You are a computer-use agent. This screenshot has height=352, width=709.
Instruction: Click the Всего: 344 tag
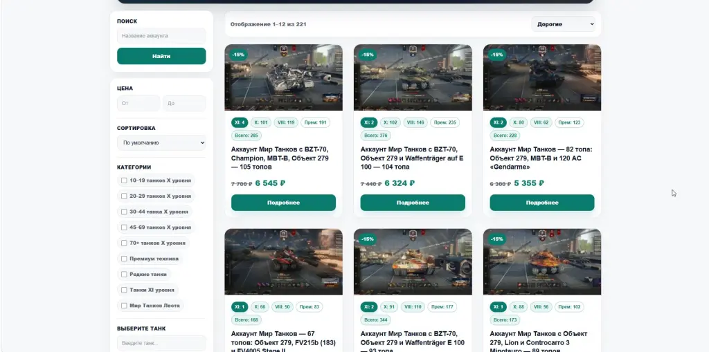(x=376, y=320)
